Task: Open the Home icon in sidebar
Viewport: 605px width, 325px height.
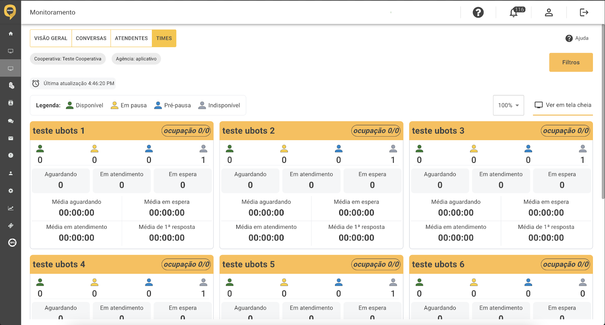Action: click(x=11, y=34)
